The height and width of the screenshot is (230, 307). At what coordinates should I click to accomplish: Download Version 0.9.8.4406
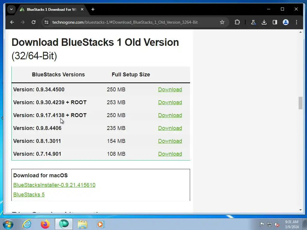(x=170, y=128)
